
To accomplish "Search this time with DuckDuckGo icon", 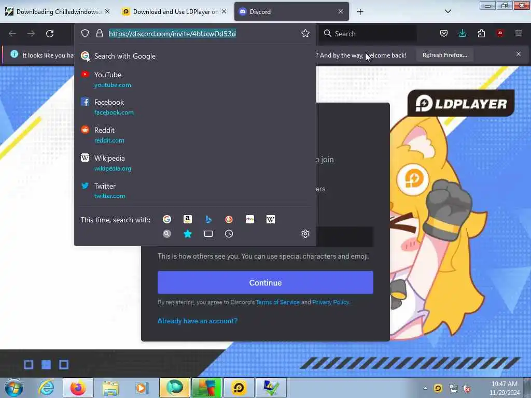I will click(x=229, y=219).
